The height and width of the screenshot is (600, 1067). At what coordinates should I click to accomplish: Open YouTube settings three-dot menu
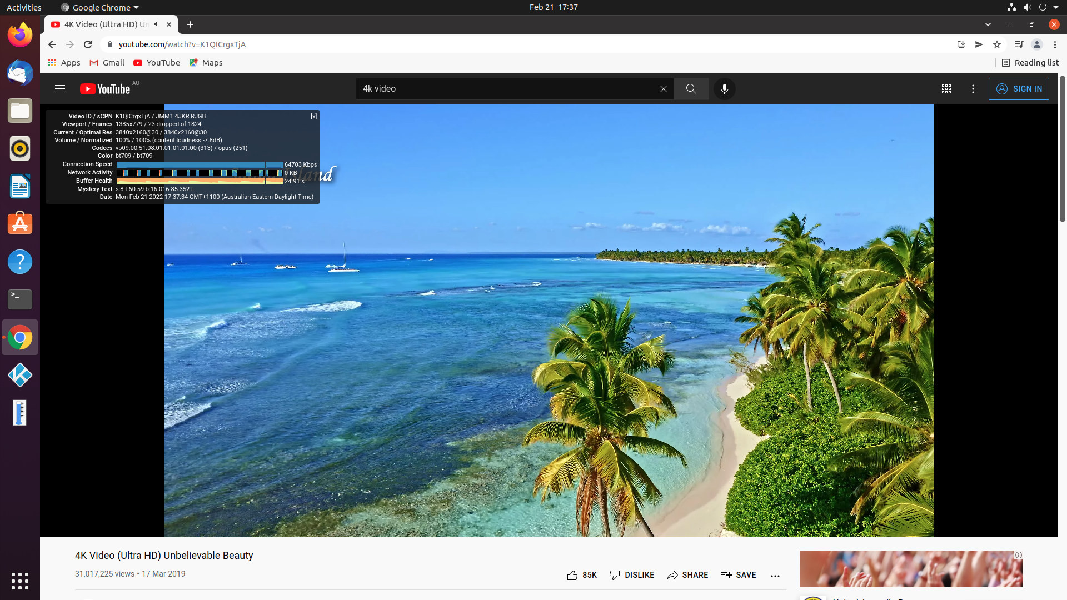pos(973,89)
